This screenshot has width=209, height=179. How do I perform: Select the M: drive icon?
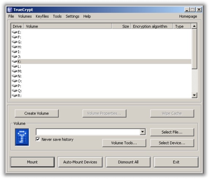[14, 71]
